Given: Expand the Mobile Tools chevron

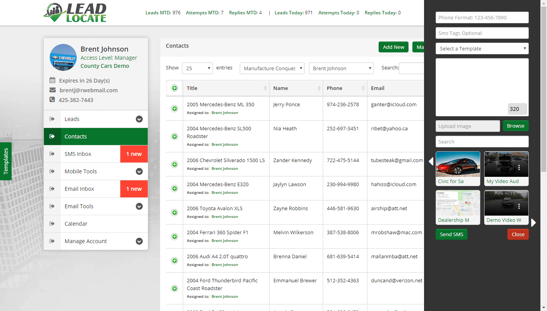Looking at the screenshot, I should tap(139, 171).
